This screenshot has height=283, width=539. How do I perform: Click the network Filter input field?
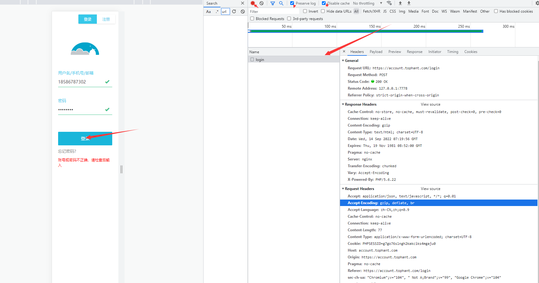point(274,11)
